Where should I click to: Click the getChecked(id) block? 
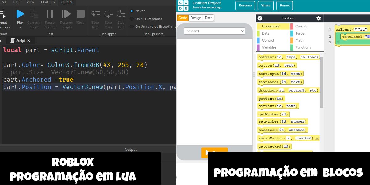click(x=274, y=146)
